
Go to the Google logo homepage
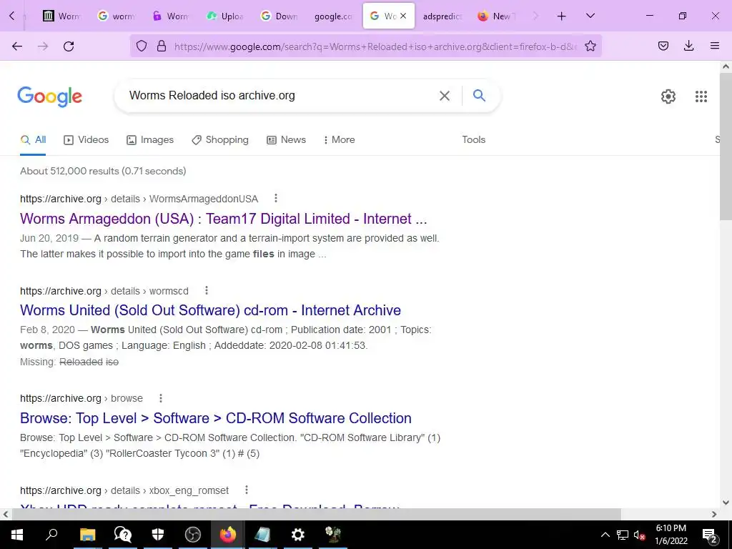click(x=49, y=97)
